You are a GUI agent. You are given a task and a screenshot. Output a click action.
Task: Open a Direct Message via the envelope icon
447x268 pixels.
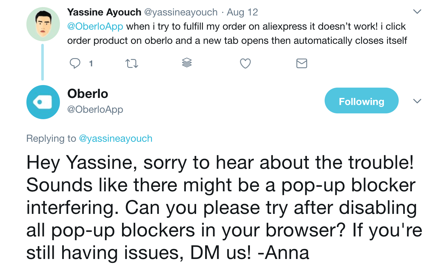tap(301, 63)
